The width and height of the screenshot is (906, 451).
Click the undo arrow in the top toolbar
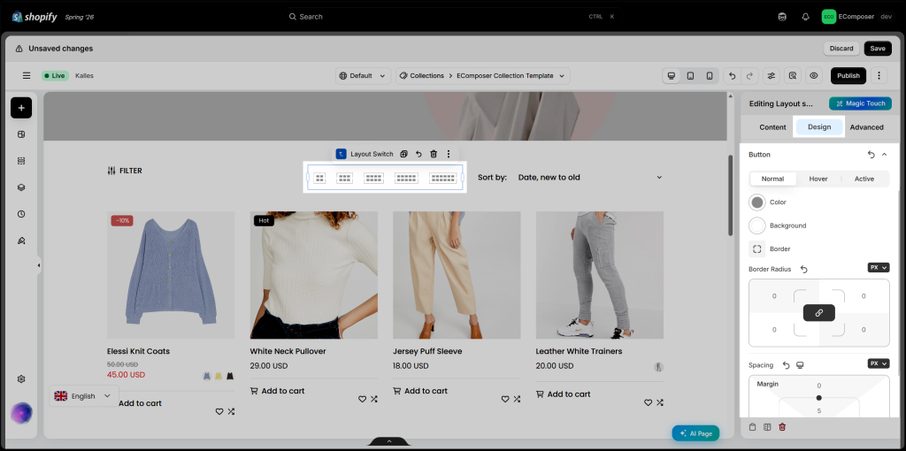pos(732,76)
